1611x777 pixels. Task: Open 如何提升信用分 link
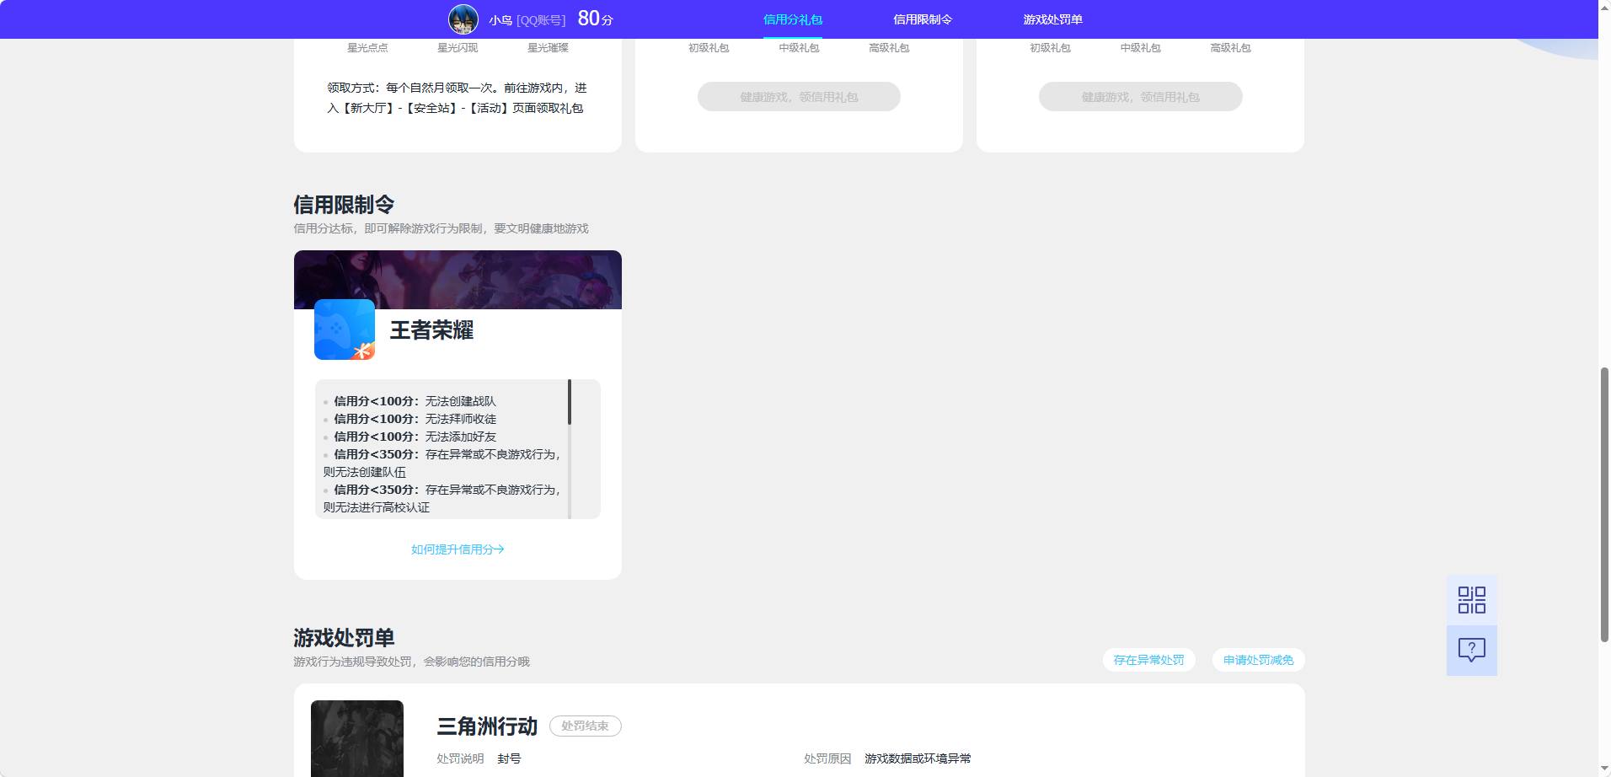click(458, 549)
